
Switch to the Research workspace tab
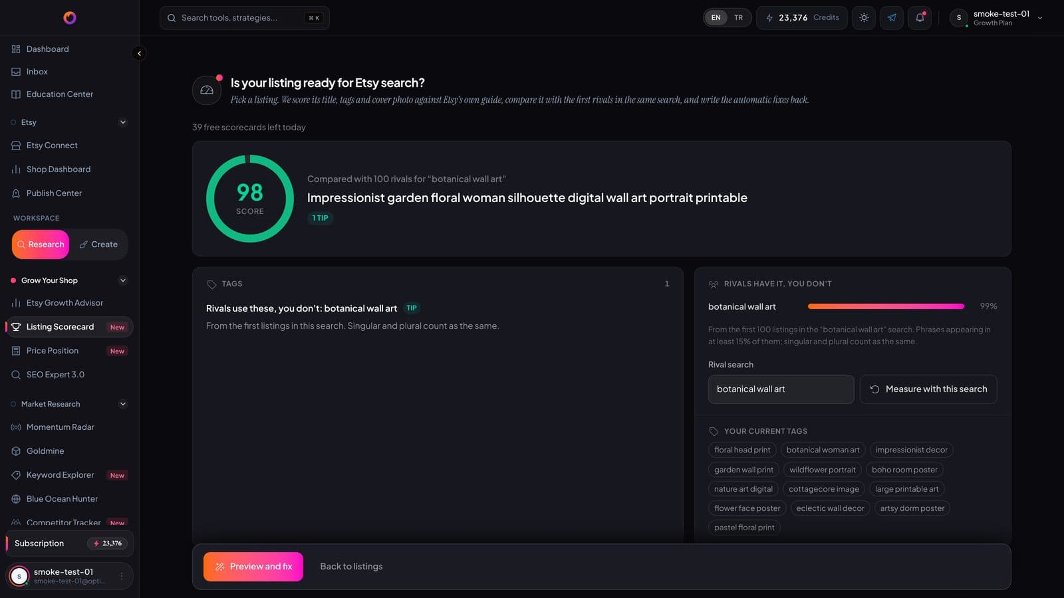coord(41,245)
